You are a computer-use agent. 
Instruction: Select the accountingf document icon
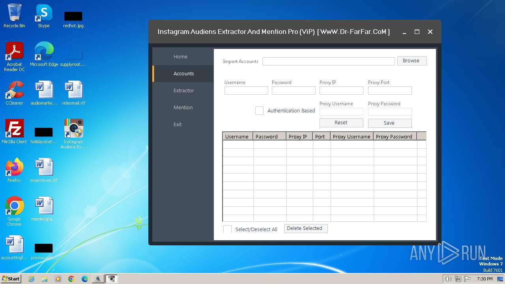(x=14, y=248)
